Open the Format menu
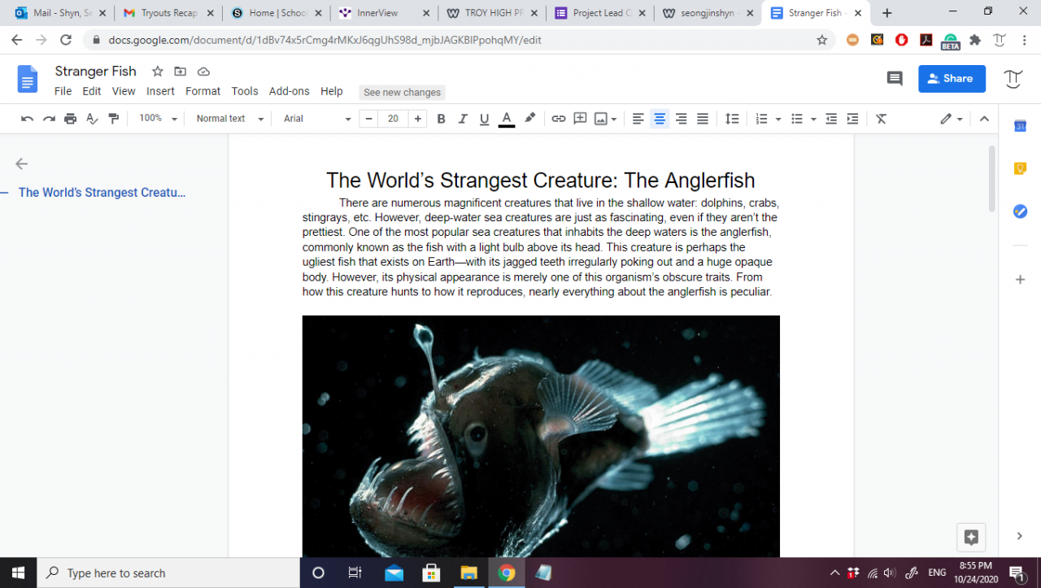This screenshot has height=588, width=1041. (x=203, y=91)
